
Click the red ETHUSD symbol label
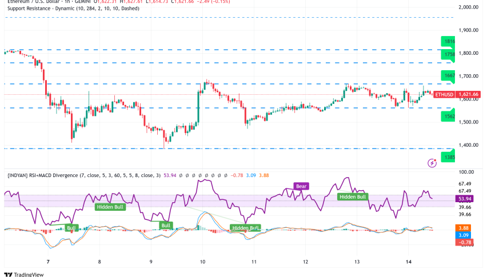point(444,94)
